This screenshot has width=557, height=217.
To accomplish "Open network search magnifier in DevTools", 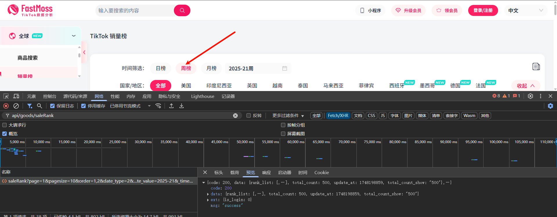I will 39,106.
